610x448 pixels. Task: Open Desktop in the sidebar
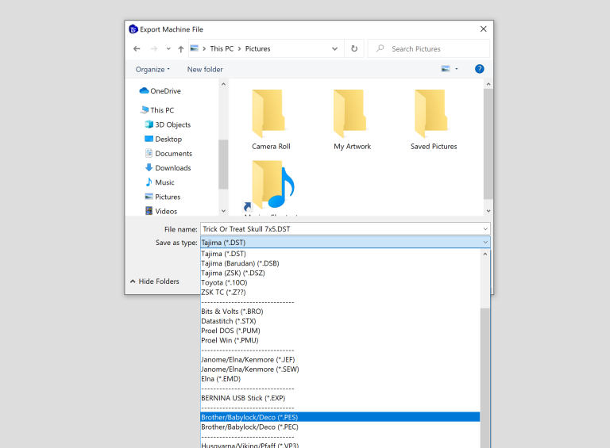163,139
